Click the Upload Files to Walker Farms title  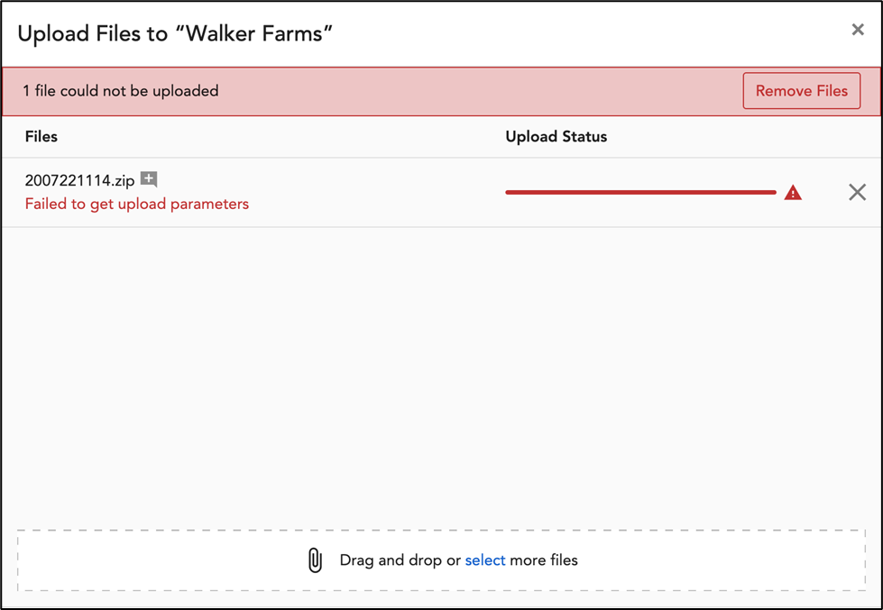point(175,33)
